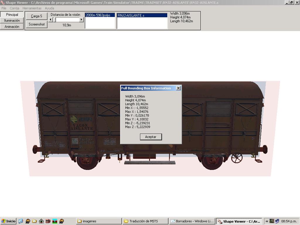Open the folder icon in quick launch
The height and width of the screenshot is (225, 300).
click(x=35, y=221)
